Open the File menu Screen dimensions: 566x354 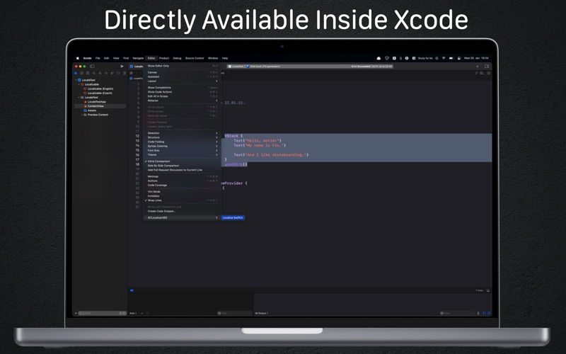(x=98, y=58)
